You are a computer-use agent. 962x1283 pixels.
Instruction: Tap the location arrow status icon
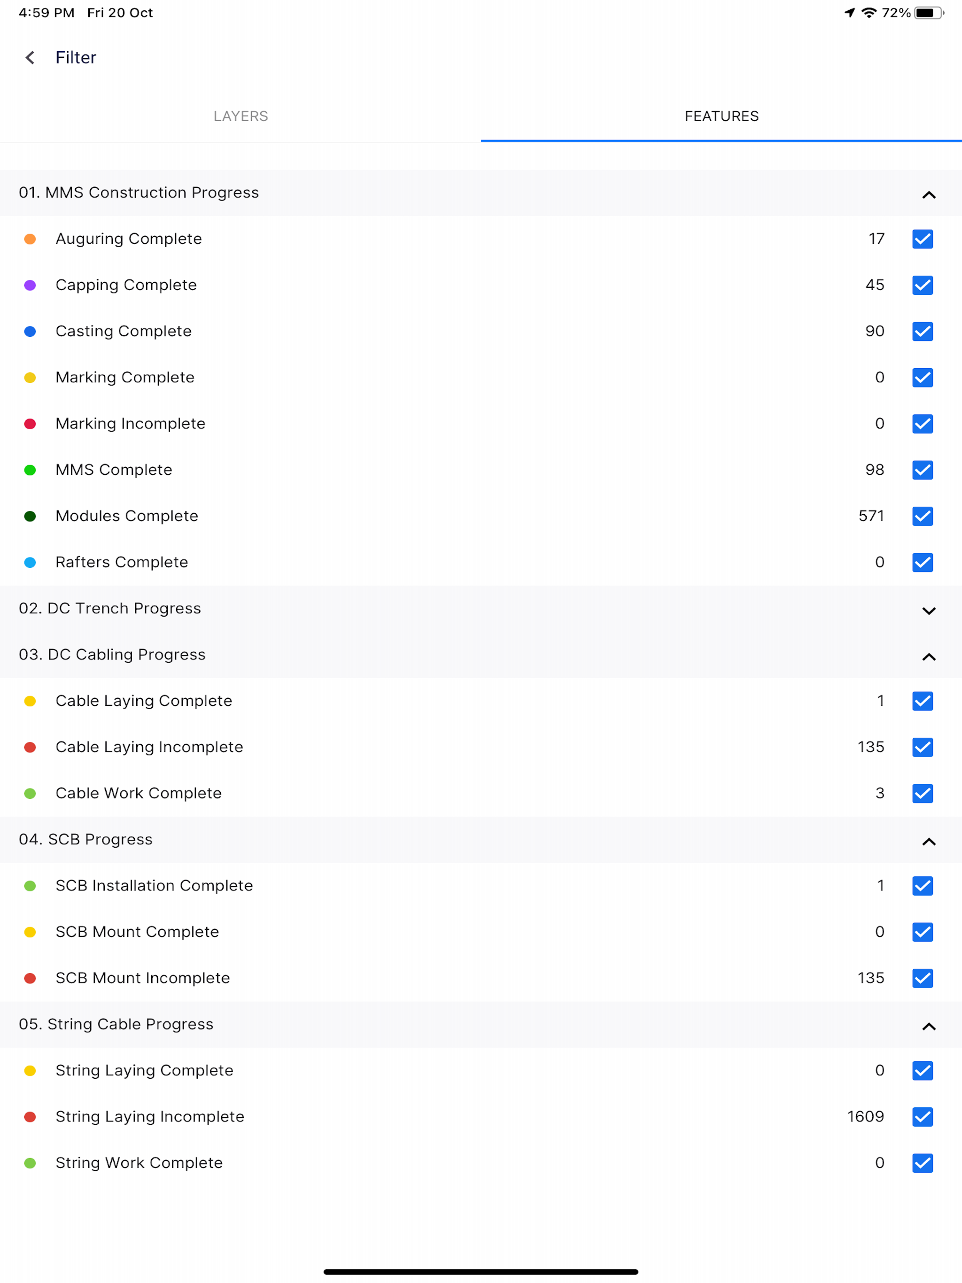coord(849,13)
